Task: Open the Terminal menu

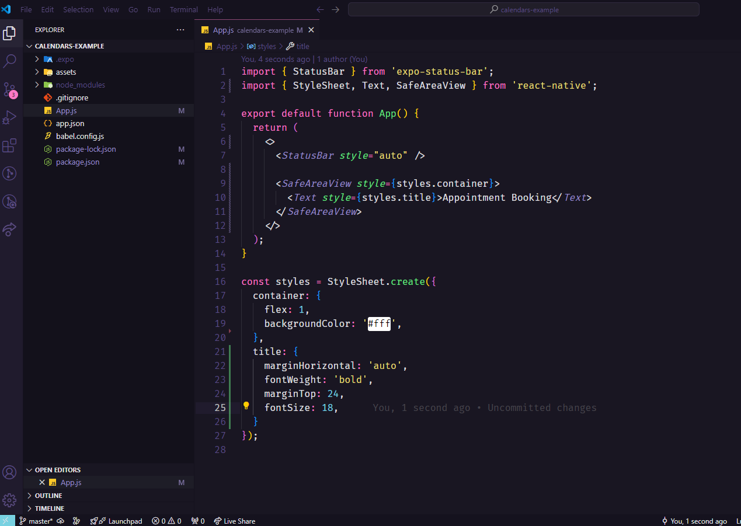Action: 183,9
